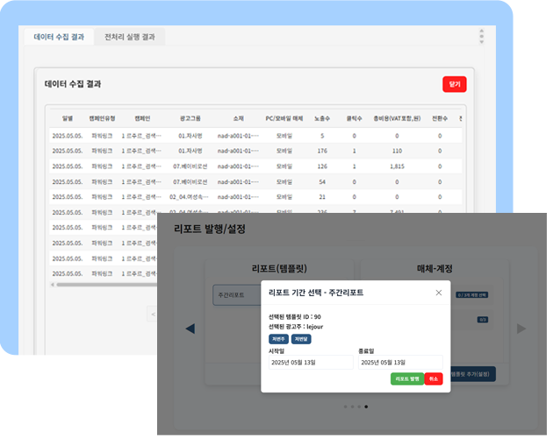Open the 전처리 실행 결과 tab
The height and width of the screenshot is (438, 553).
tap(129, 37)
